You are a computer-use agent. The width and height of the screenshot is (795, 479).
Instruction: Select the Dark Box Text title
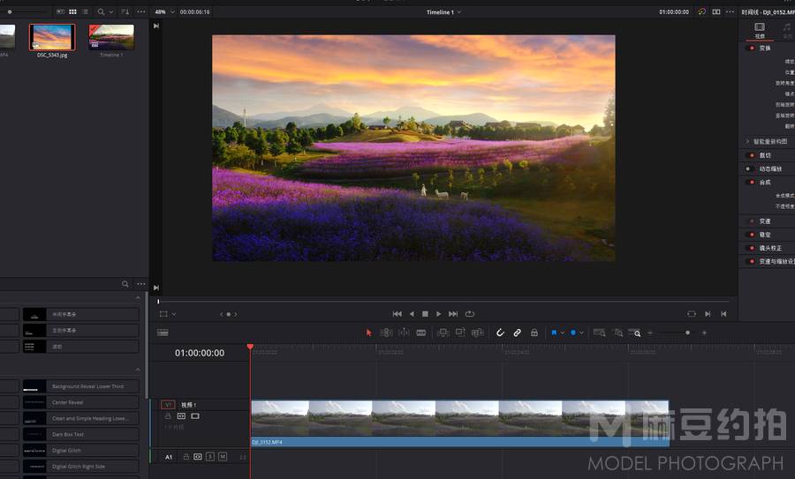click(x=80, y=434)
